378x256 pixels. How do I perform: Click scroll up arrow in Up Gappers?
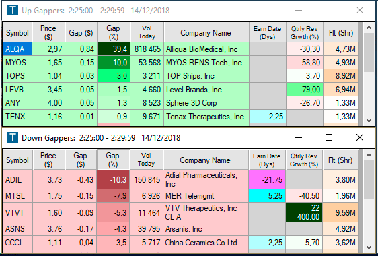point(369,28)
